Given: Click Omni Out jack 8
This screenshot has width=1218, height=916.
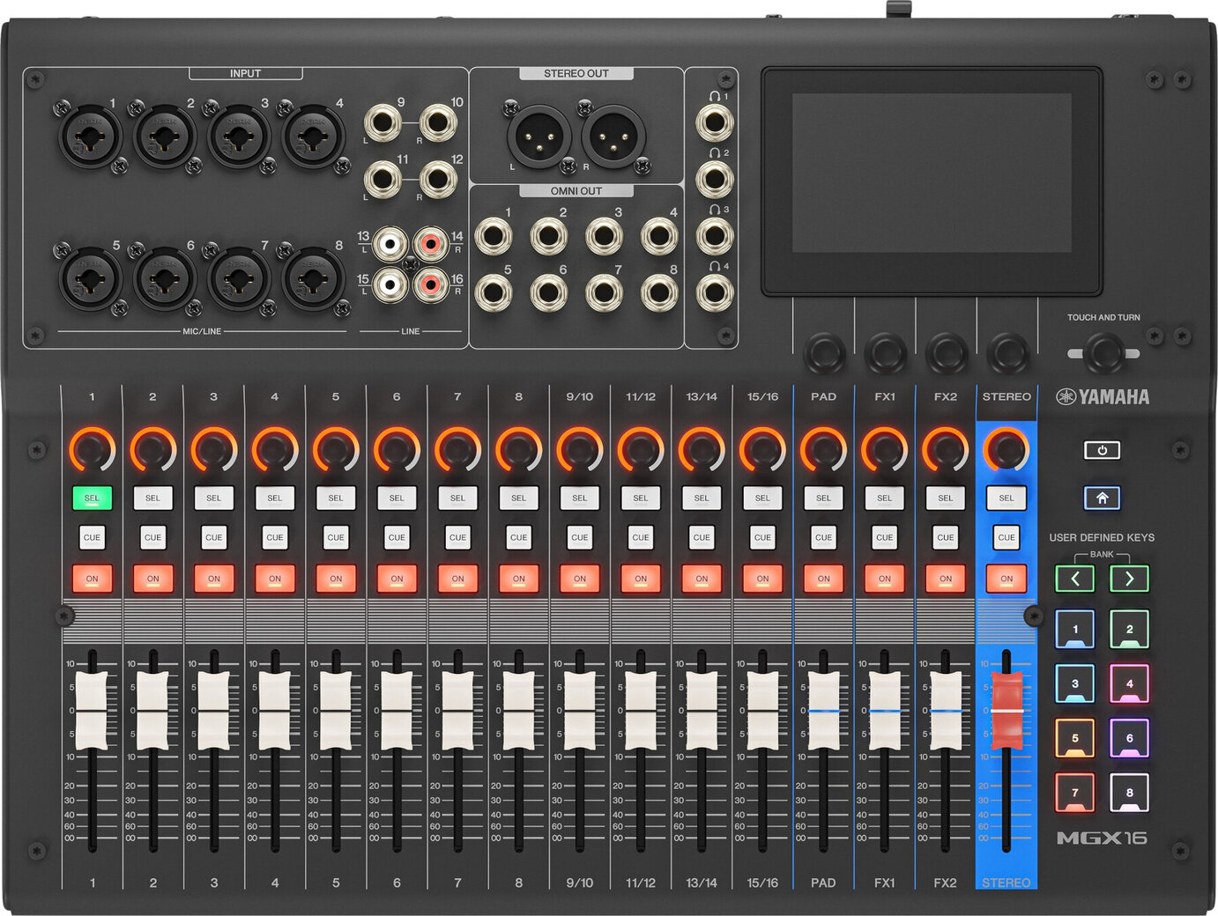Looking at the screenshot, I should click(x=659, y=292).
